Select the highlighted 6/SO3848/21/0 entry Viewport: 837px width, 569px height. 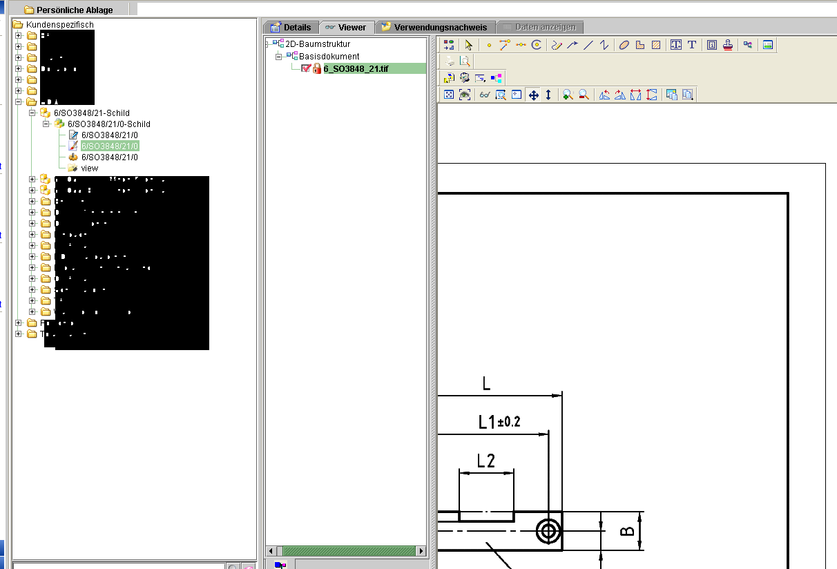(x=110, y=146)
